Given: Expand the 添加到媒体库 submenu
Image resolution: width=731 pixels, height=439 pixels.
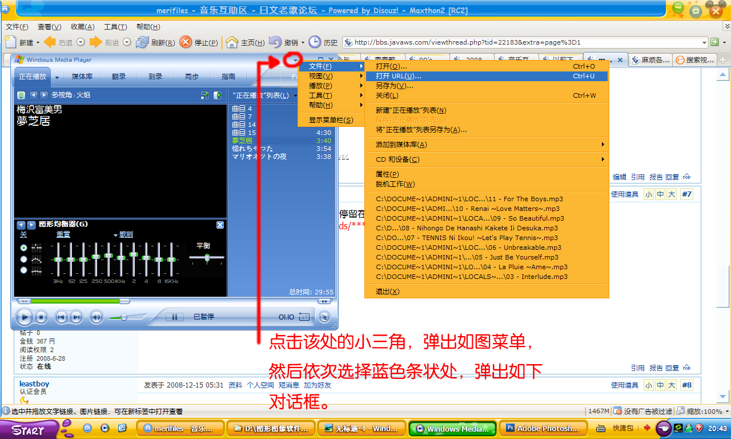Looking at the screenshot, I should tap(487, 145).
